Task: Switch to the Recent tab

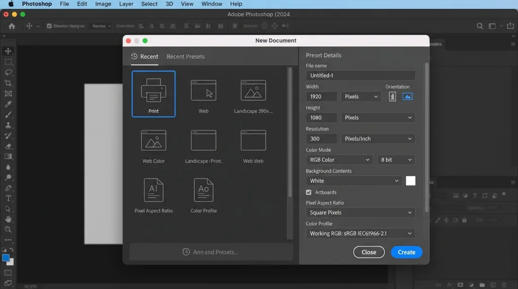Action: coord(145,57)
